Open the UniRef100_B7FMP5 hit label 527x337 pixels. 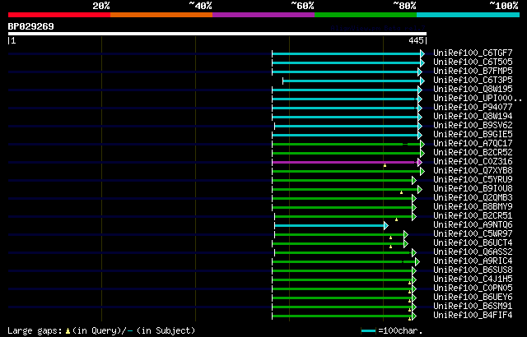pyautogui.click(x=473, y=71)
